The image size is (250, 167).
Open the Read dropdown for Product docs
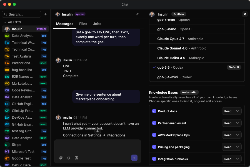coord(231,111)
